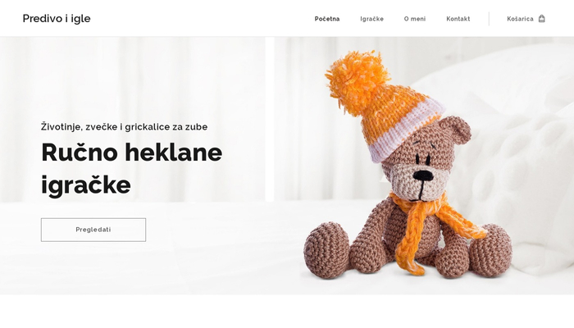Click the Predivo i igle site logo
The image size is (574, 328).
point(57,18)
